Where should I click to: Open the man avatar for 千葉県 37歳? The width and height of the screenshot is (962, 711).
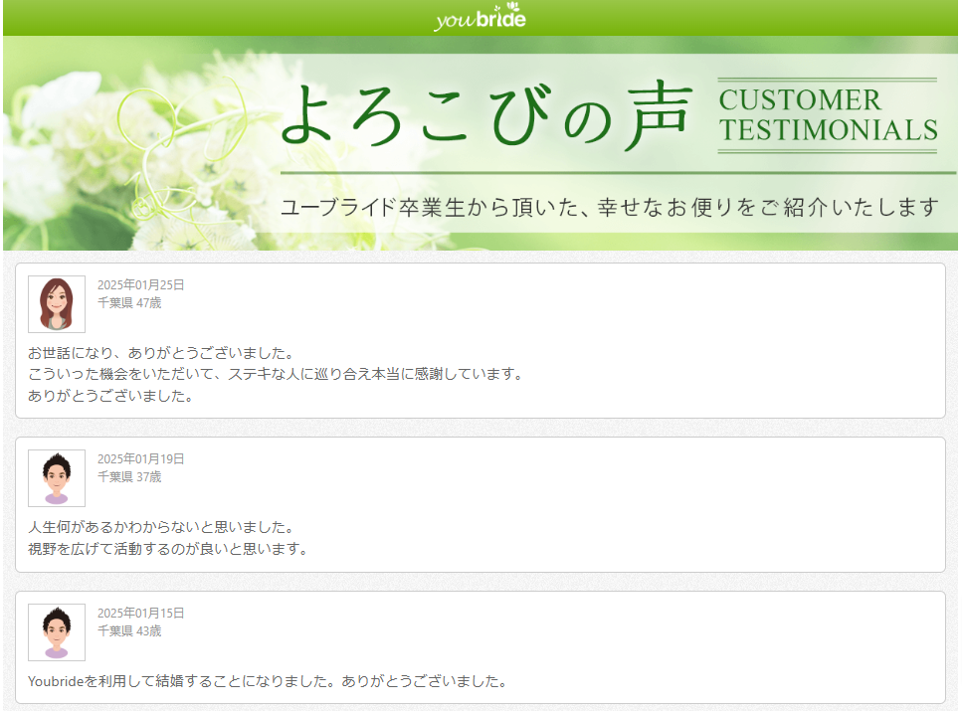[x=57, y=478]
